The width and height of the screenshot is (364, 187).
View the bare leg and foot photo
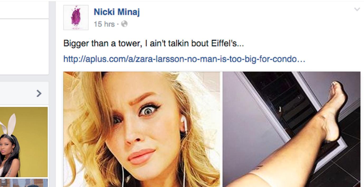click(x=292, y=129)
